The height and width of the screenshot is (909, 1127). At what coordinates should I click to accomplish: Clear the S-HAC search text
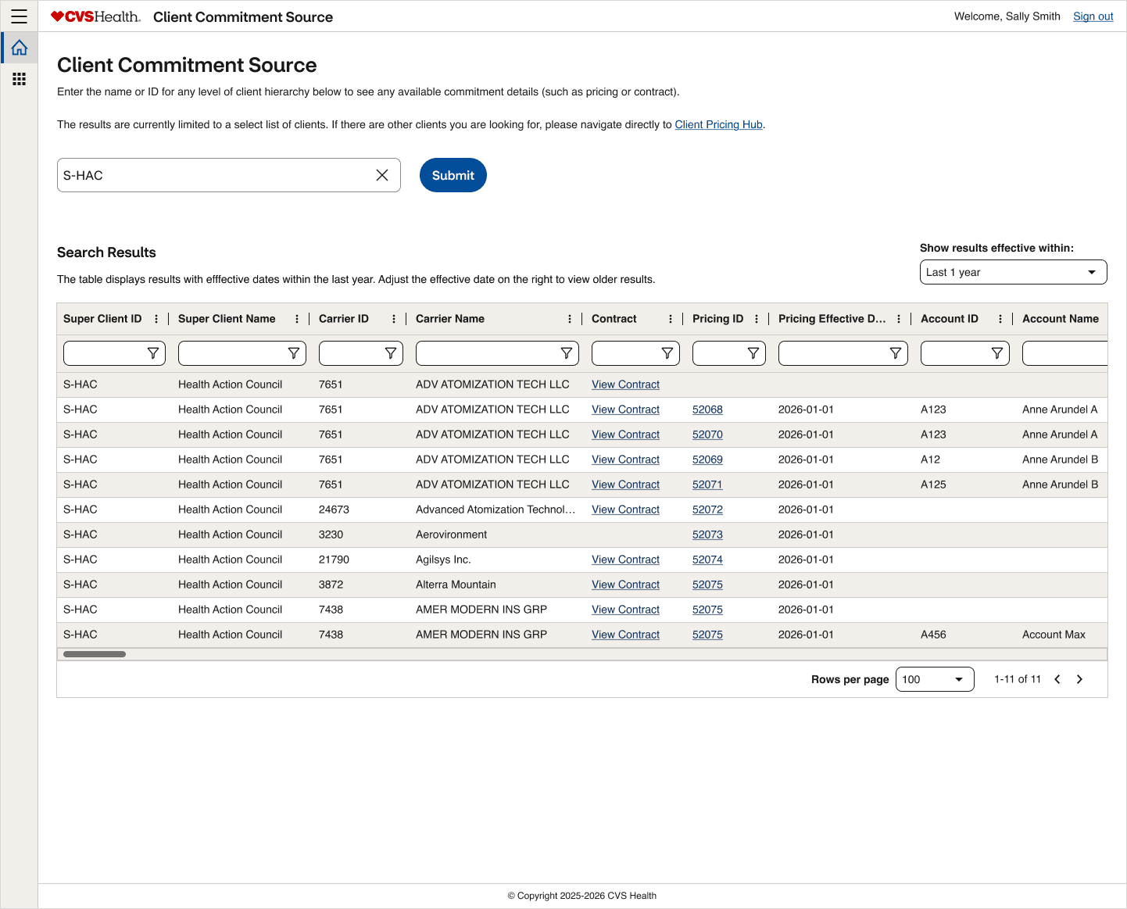pyautogui.click(x=382, y=175)
